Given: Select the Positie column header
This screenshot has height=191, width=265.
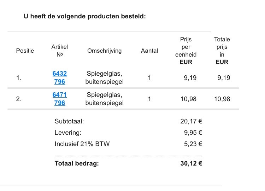Looking at the screenshot, I should 25,51.
